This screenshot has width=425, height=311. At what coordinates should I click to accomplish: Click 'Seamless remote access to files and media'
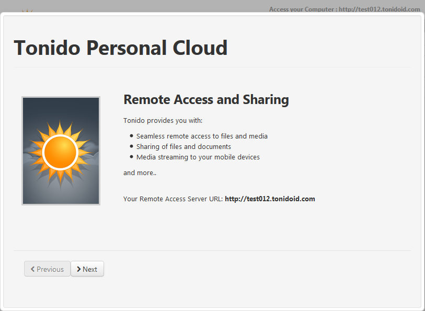[202, 136]
